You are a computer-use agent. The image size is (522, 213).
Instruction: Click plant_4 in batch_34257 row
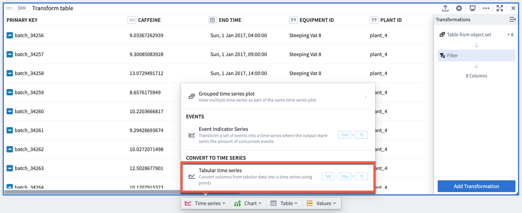[379, 54]
